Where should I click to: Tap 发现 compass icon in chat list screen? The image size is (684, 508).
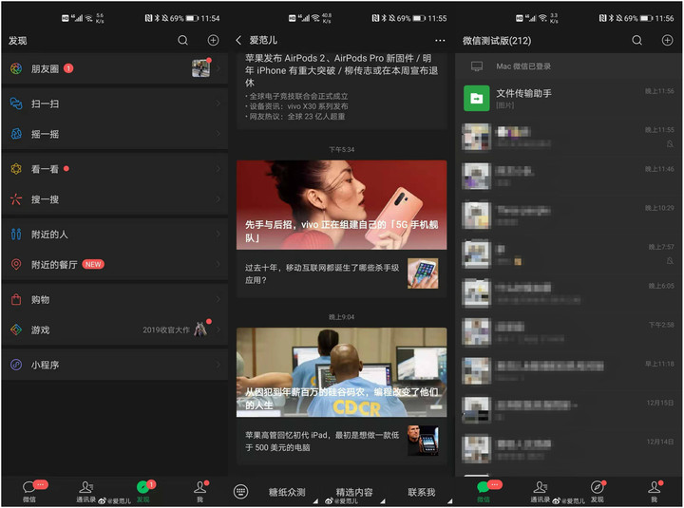pos(597,486)
